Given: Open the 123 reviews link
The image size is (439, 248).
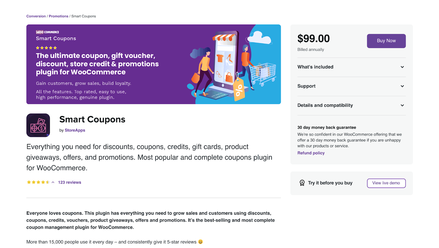Looking at the screenshot, I should 70,182.
